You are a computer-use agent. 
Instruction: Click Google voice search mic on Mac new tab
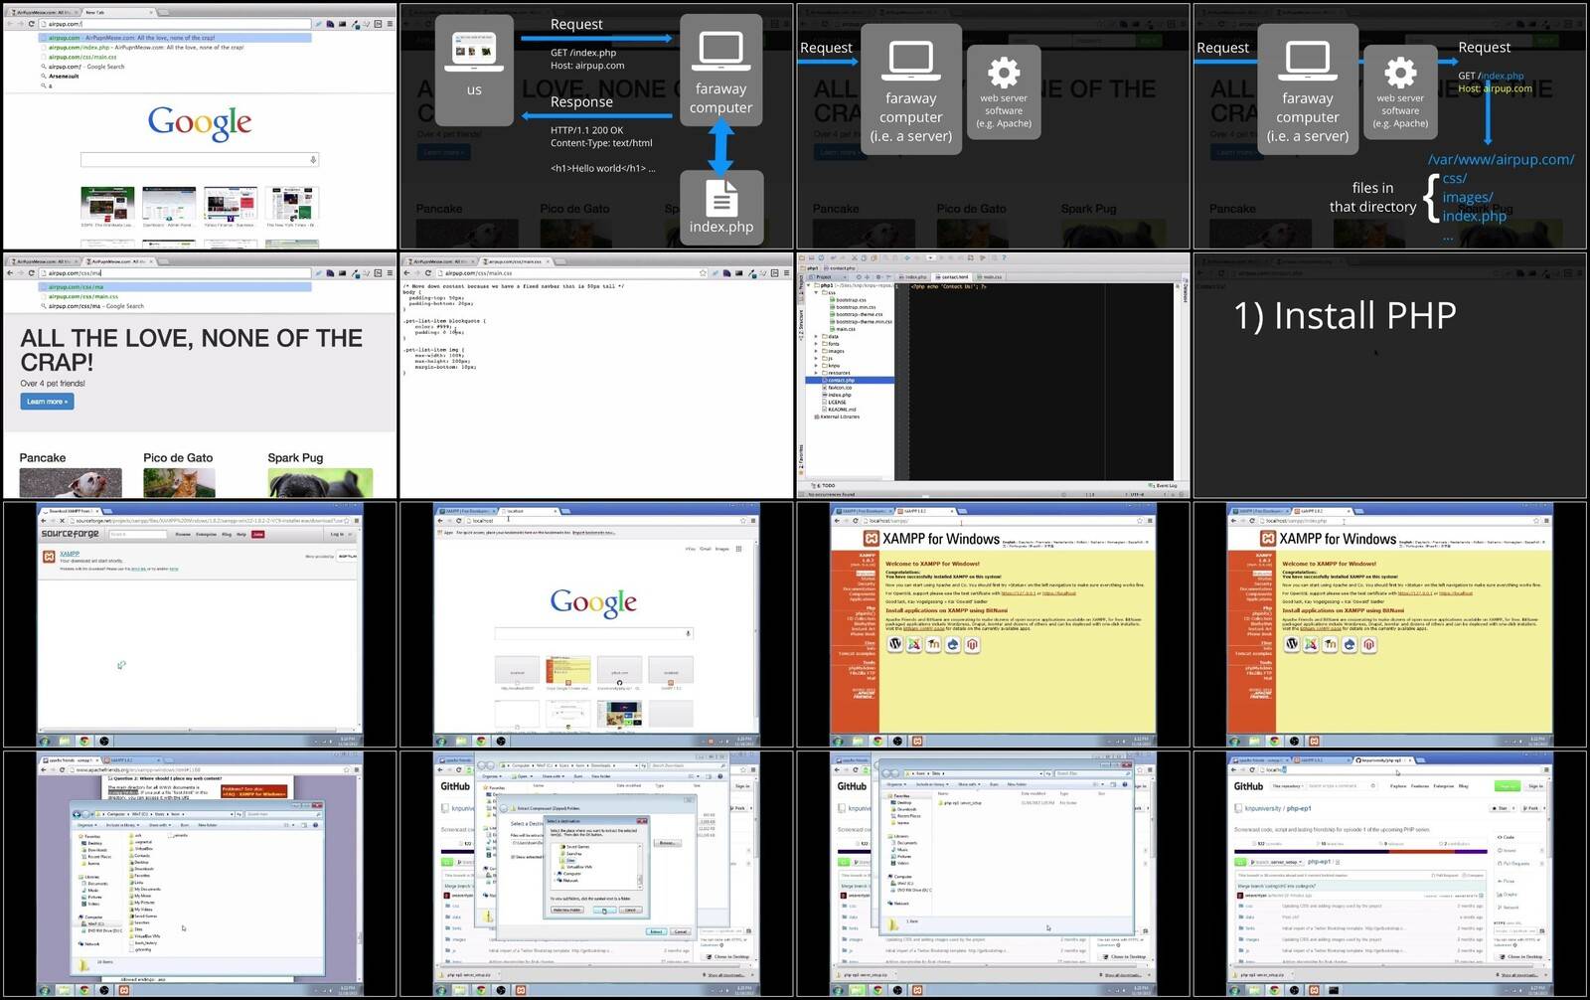pos(313,159)
